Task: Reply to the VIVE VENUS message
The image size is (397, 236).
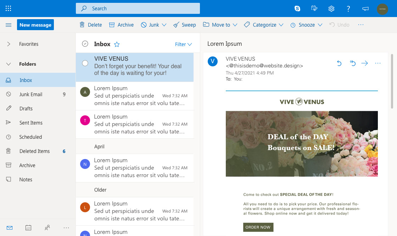Action: click(x=339, y=63)
